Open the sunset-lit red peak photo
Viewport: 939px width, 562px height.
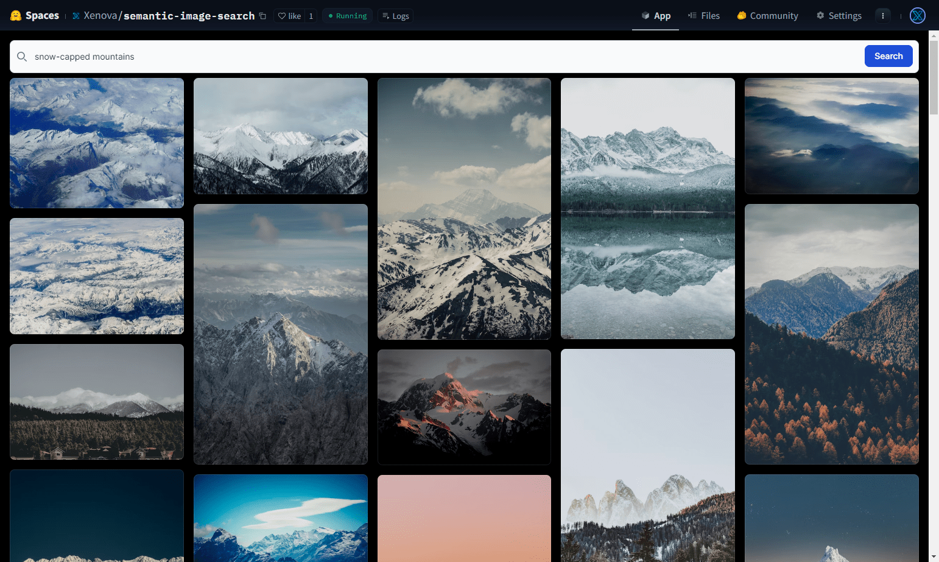pyautogui.click(x=464, y=407)
